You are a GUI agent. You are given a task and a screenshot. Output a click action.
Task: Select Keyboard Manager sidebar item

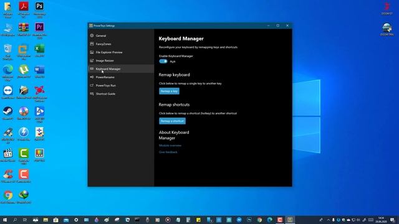(x=121, y=69)
